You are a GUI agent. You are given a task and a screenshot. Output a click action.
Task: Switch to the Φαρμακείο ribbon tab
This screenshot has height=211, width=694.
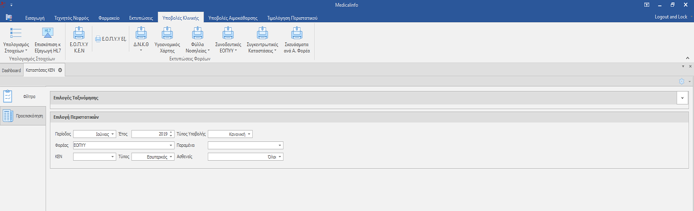pos(109,18)
